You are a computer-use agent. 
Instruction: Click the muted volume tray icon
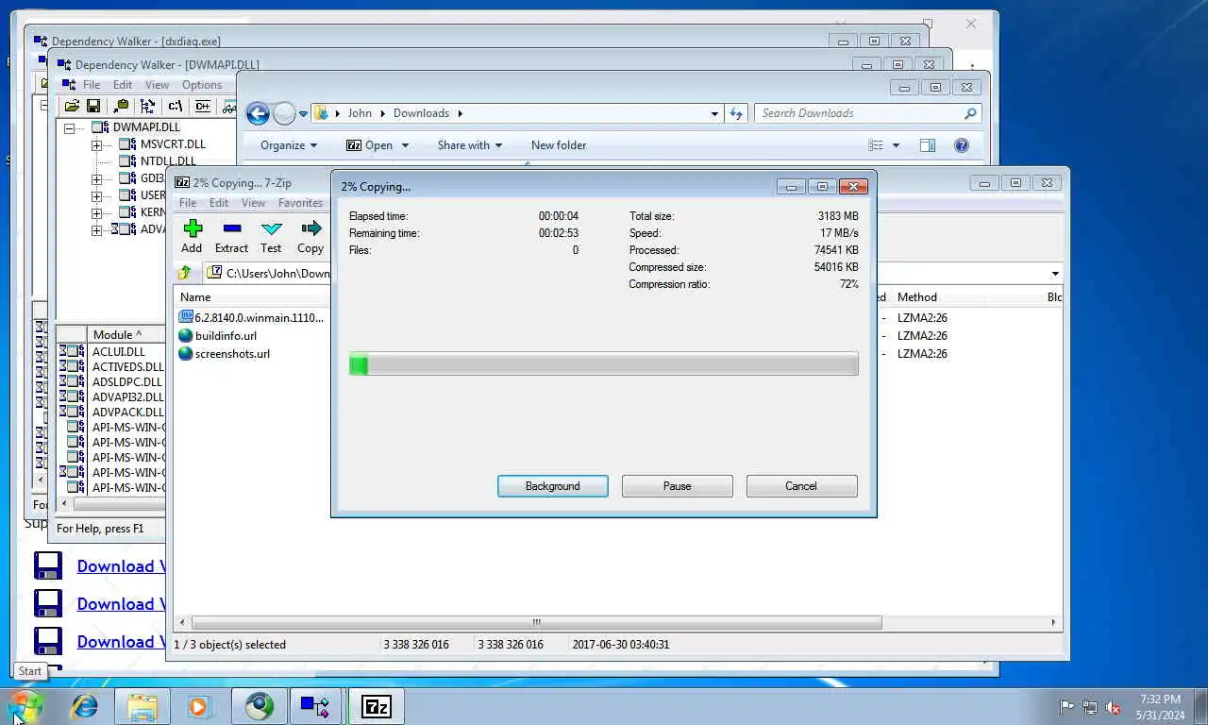1113,706
